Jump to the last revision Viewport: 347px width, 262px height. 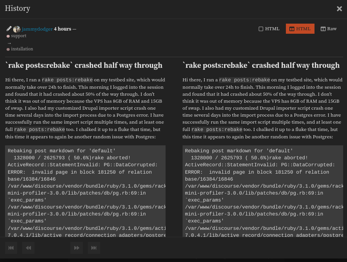94,248
